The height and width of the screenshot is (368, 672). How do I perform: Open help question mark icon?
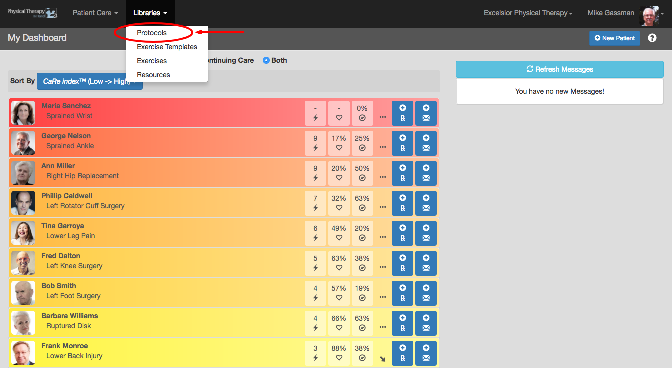(x=652, y=38)
